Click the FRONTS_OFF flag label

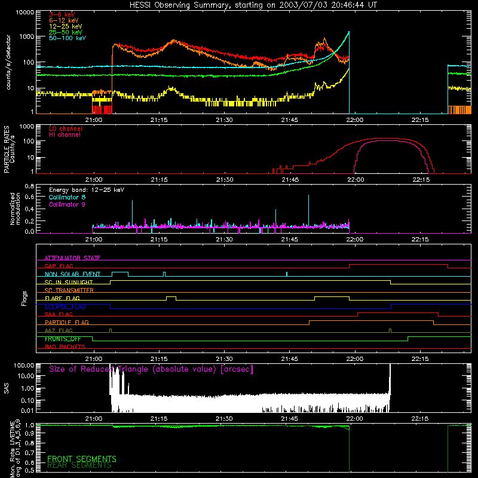click(63, 339)
